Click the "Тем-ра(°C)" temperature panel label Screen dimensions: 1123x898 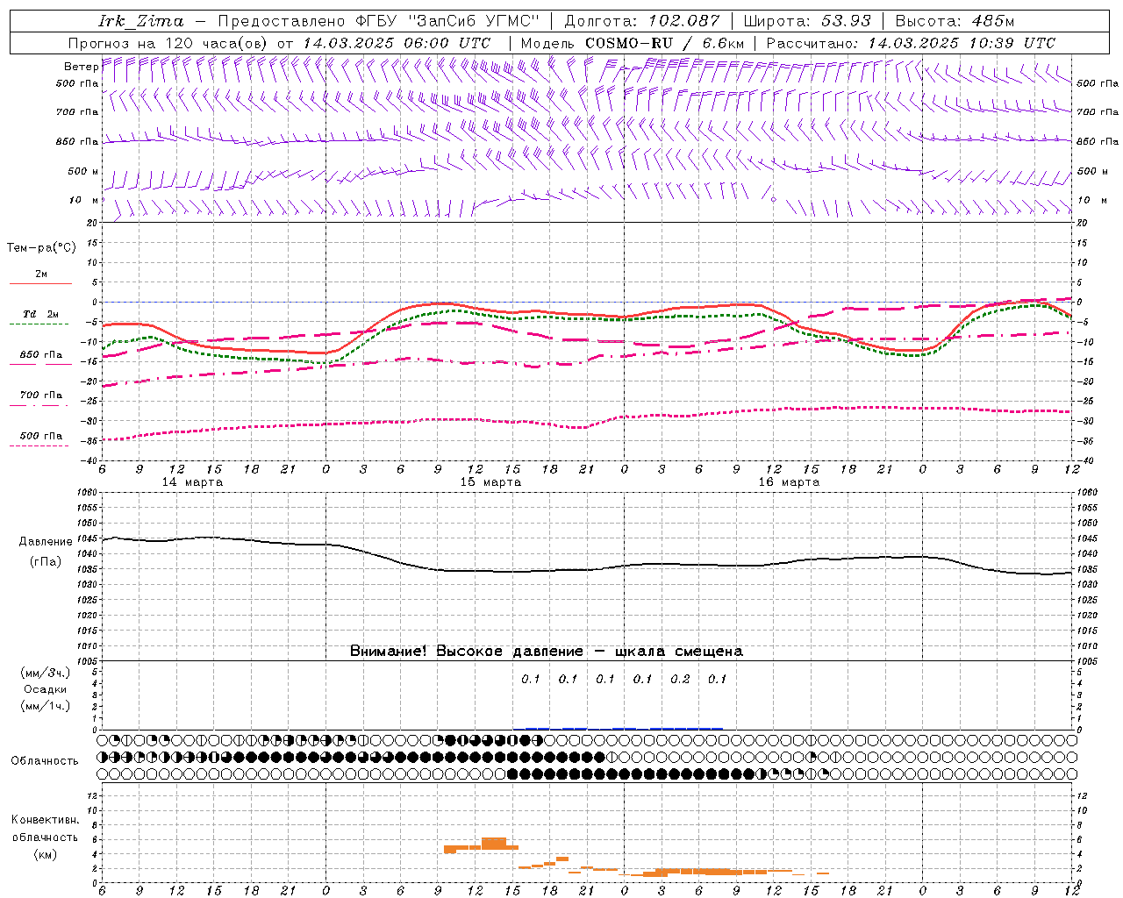41,248
